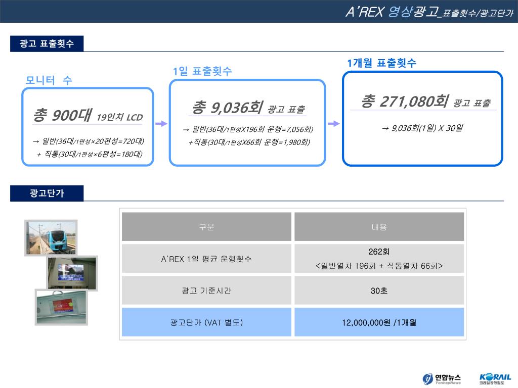The image size is (518, 388).
Task: Click the slide title 'A'REX 영상광고'
Action: pyautogui.click(x=392, y=12)
